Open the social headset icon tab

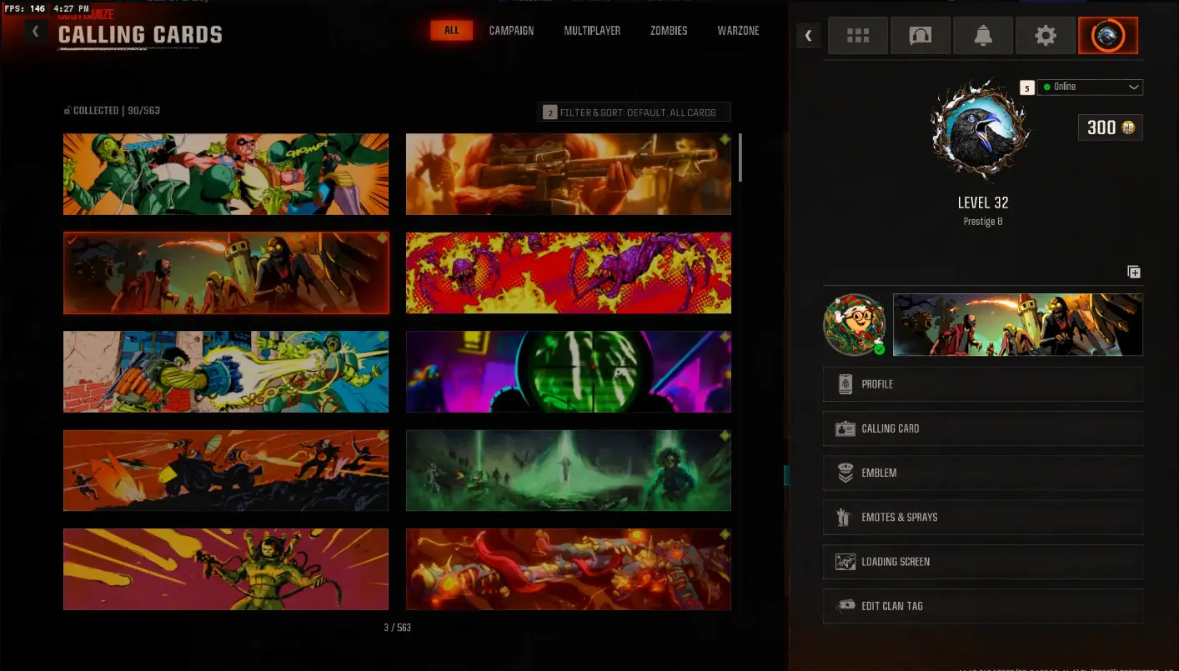coord(920,36)
